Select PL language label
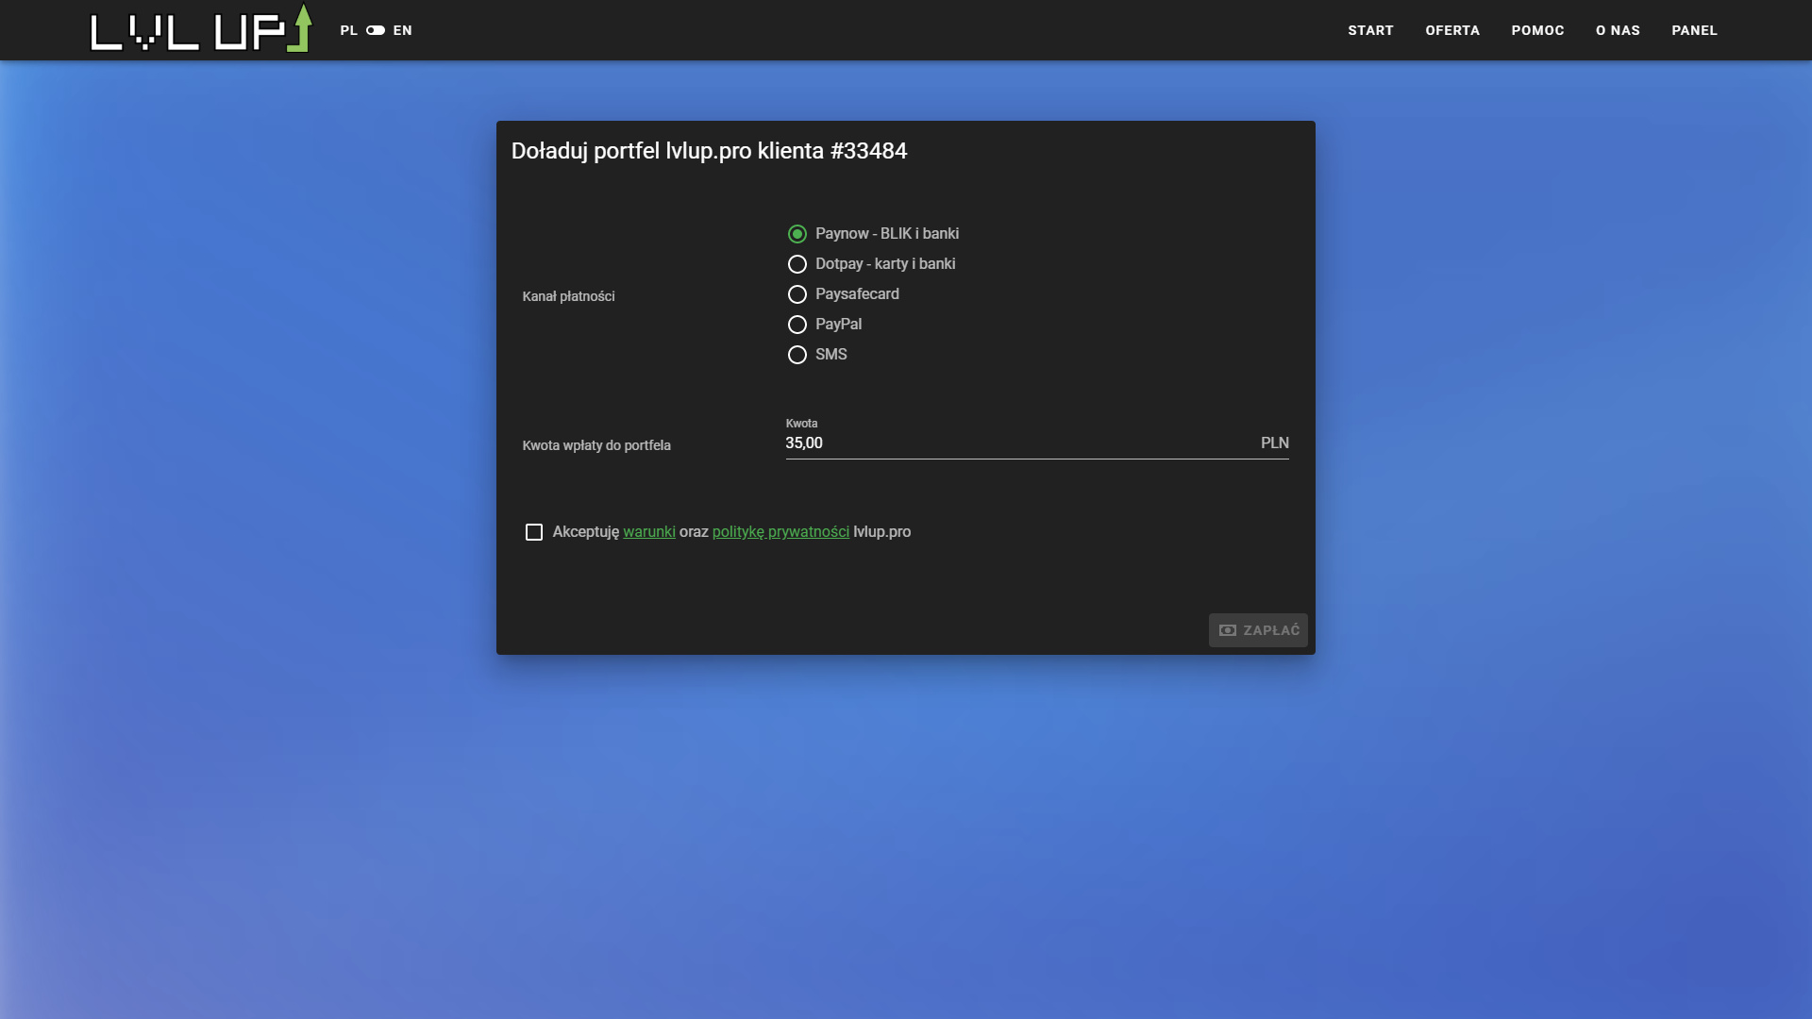The height and width of the screenshot is (1019, 1812). tap(348, 30)
